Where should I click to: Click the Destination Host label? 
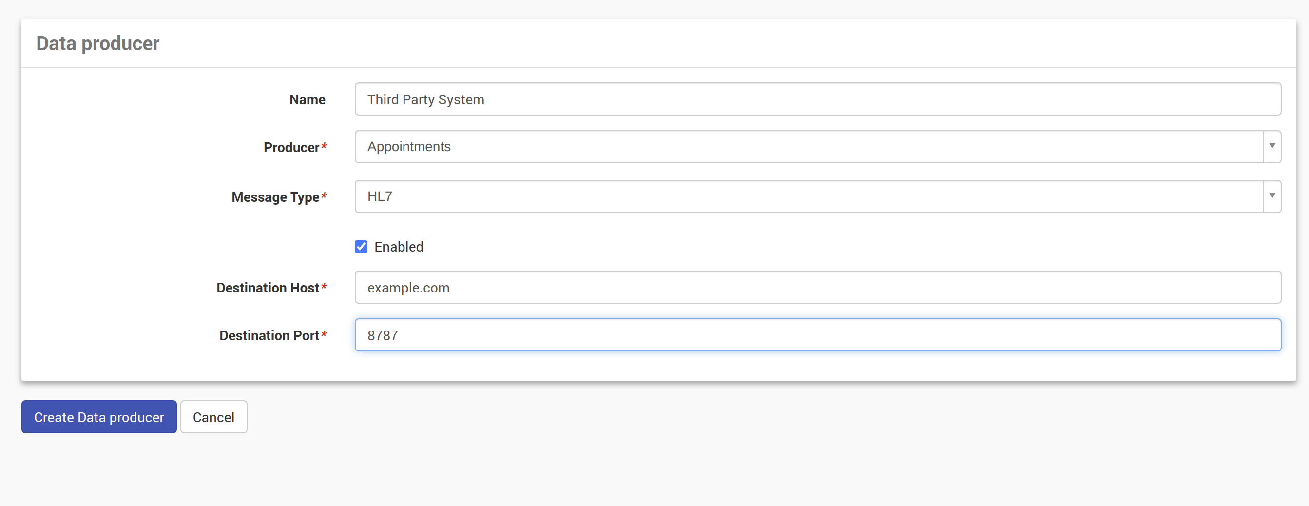(x=267, y=288)
